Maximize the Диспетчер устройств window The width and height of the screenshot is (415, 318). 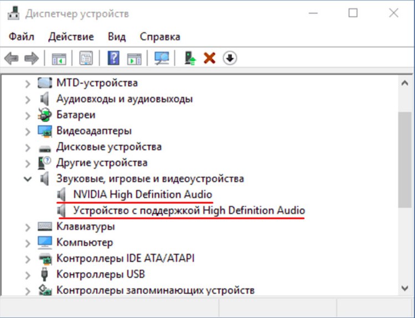tap(353, 13)
